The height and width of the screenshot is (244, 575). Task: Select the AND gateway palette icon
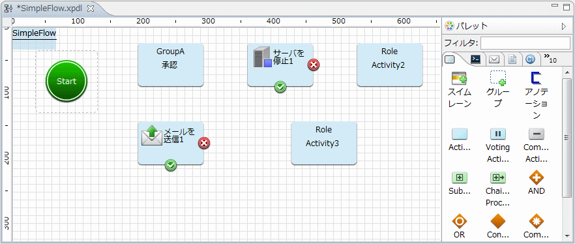[x=536, y=178]
